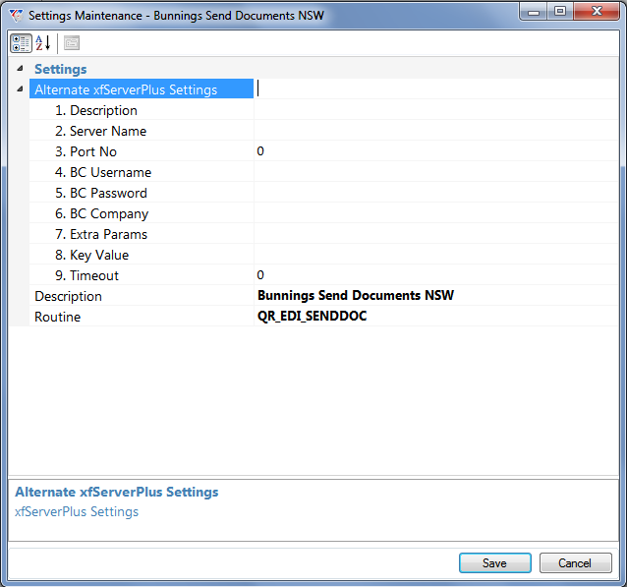
Task: Switch to Categorized view icon
Action: point(21,43)
